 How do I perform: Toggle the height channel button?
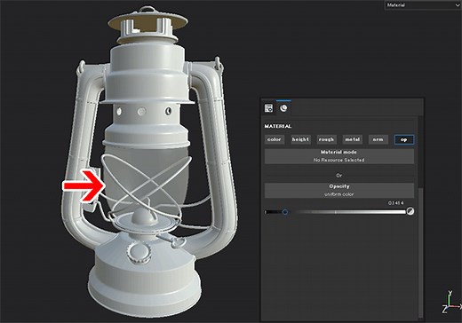click(x=300, y=139)
